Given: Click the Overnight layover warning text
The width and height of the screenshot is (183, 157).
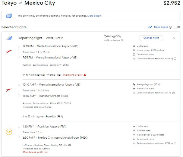Looking at the screenshot, I should [73, 75].
